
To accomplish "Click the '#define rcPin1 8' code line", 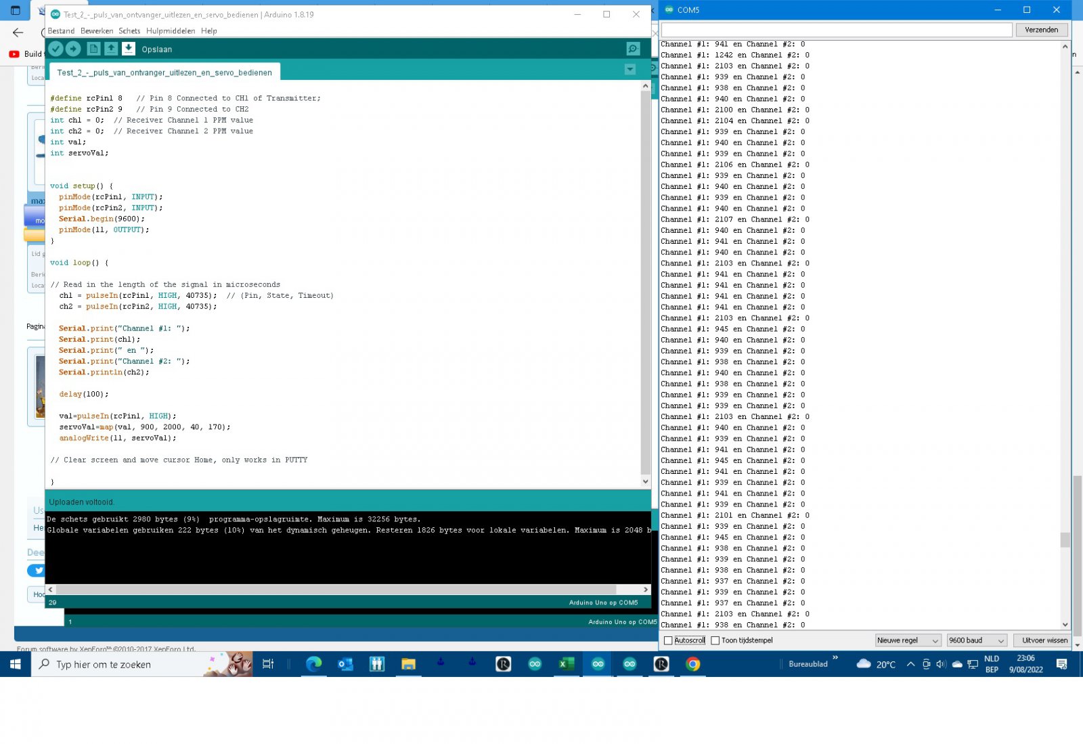I will pos(87,98).
